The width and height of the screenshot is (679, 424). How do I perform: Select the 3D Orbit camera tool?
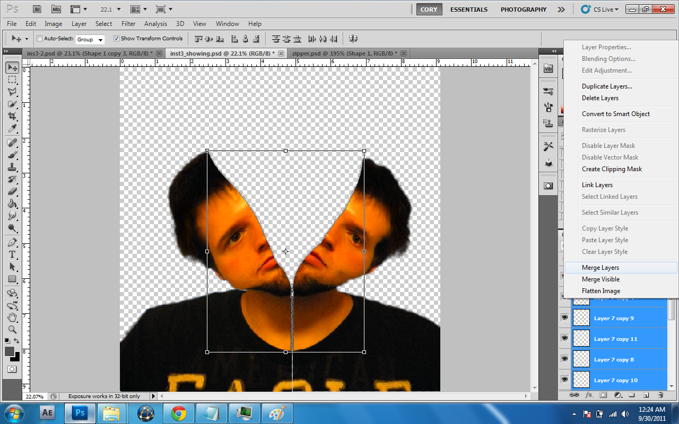click(12, 305)
